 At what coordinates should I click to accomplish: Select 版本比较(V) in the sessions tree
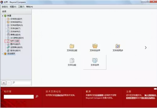15,51
